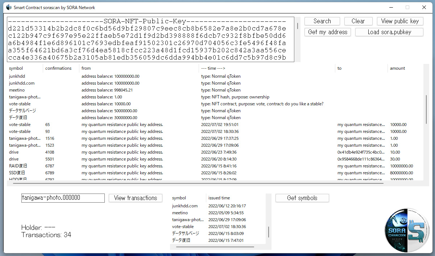Select the vote-stable transaction with 93 confirmations
This screenshot has width=435, height=256.
coord(215,131)
